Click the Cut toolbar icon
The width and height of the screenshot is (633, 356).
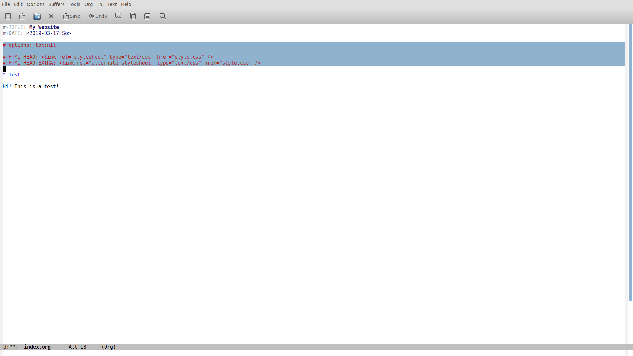tap(118, 16)
